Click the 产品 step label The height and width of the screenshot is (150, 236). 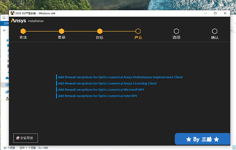(138, 37)
